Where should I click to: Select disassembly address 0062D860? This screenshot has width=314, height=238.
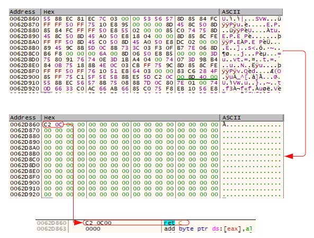pyautogui.click(x=51, y=223)
